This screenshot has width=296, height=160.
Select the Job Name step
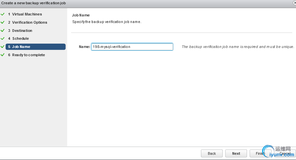tap(36, 47)
